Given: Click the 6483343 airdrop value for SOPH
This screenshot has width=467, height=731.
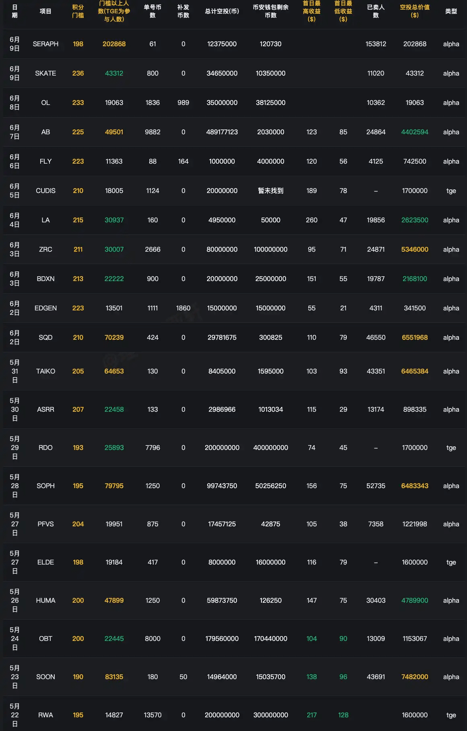Looking at the screenshot, I should [415, 486].
